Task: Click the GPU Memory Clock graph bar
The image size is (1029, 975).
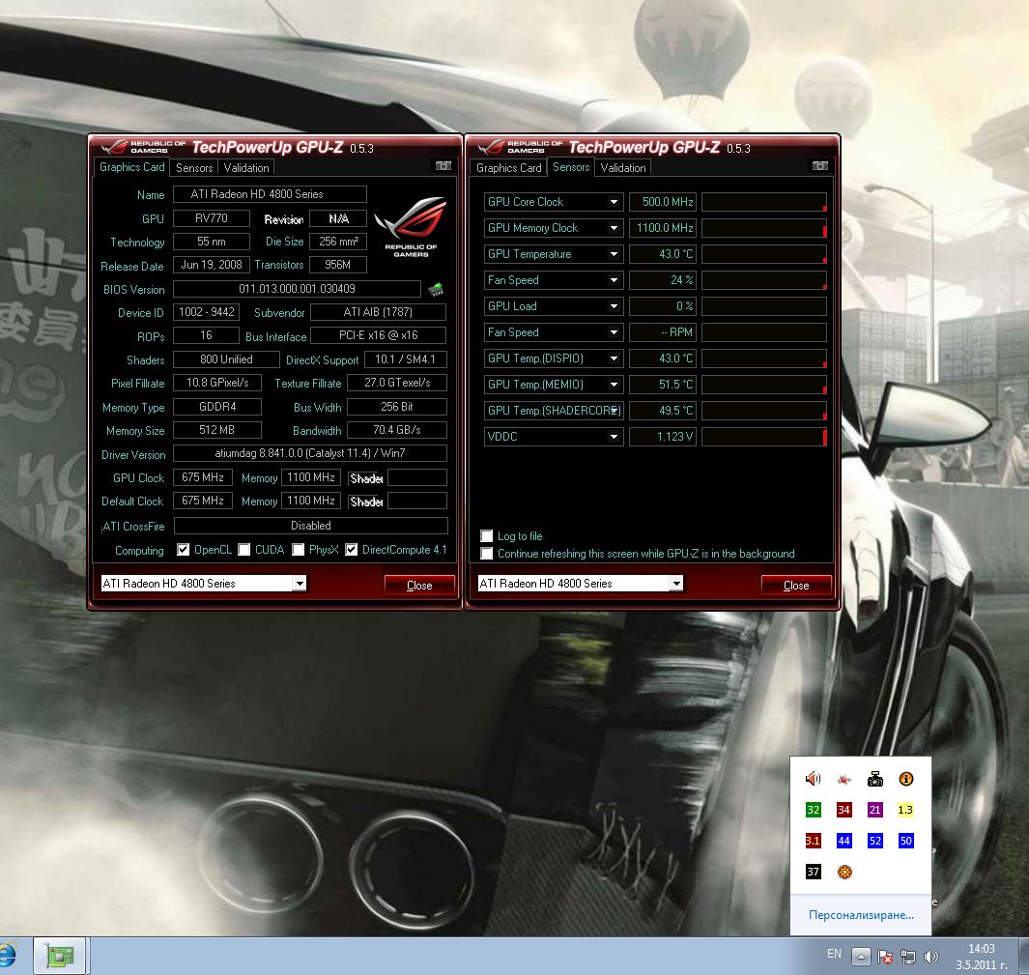Action: [x=764, y=228]
